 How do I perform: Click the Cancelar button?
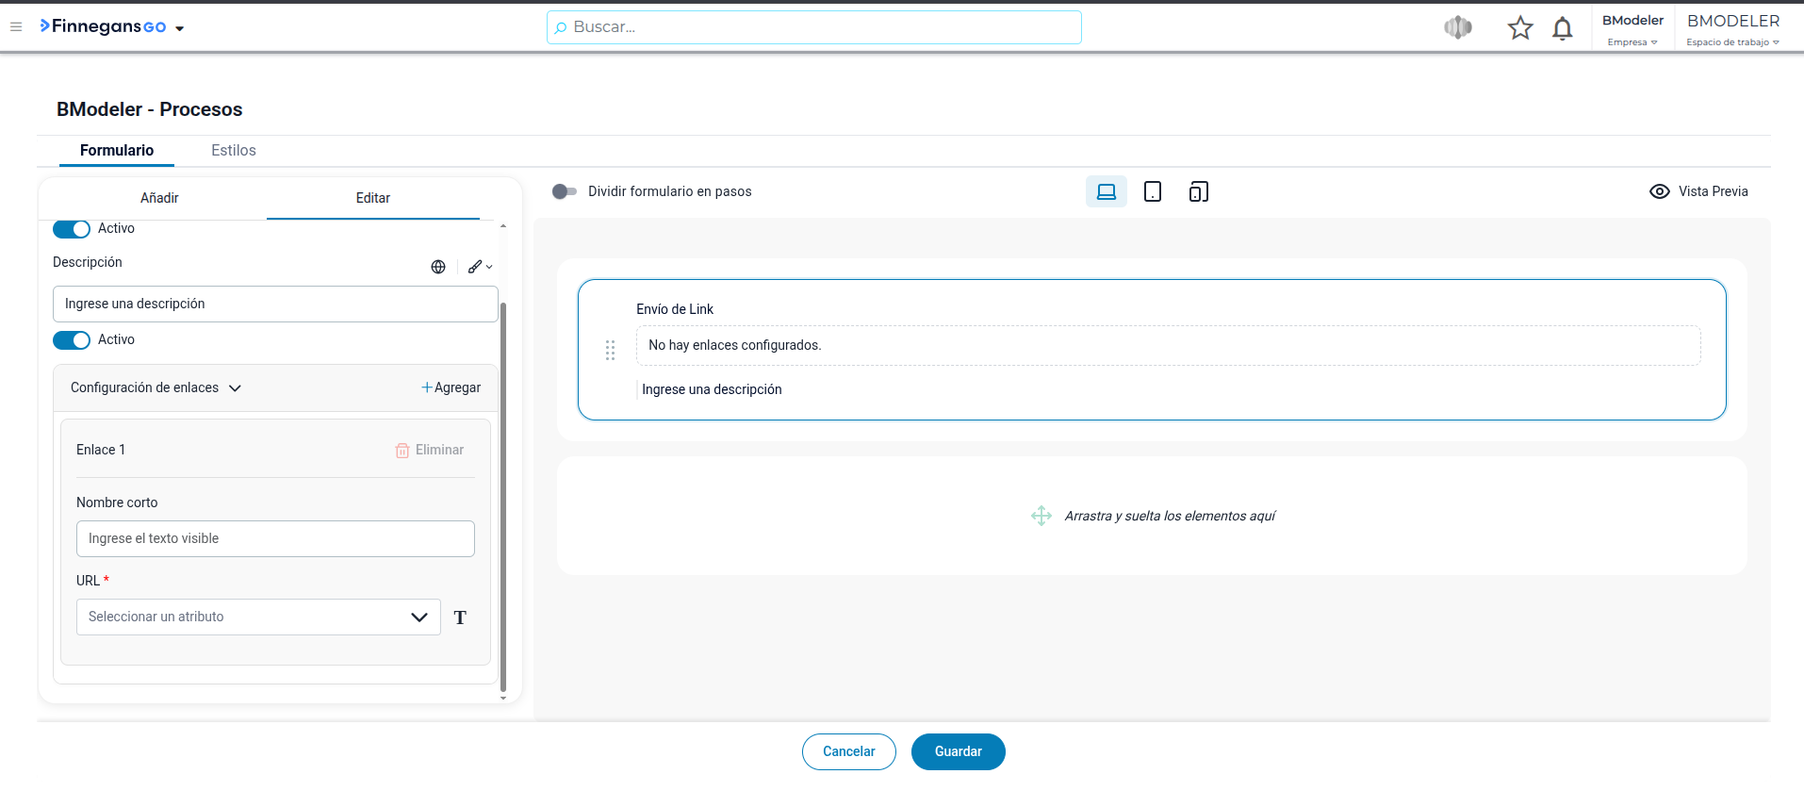[849, 751]
